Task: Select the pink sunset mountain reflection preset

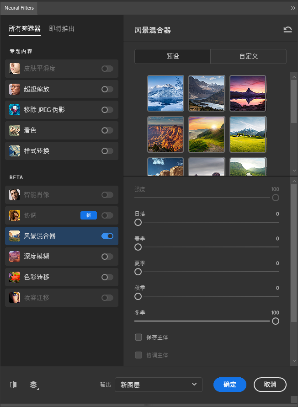Action: point(248,93)
